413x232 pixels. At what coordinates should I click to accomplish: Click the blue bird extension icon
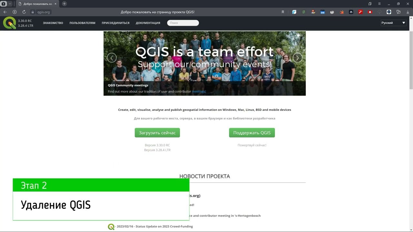coord(294,12)
